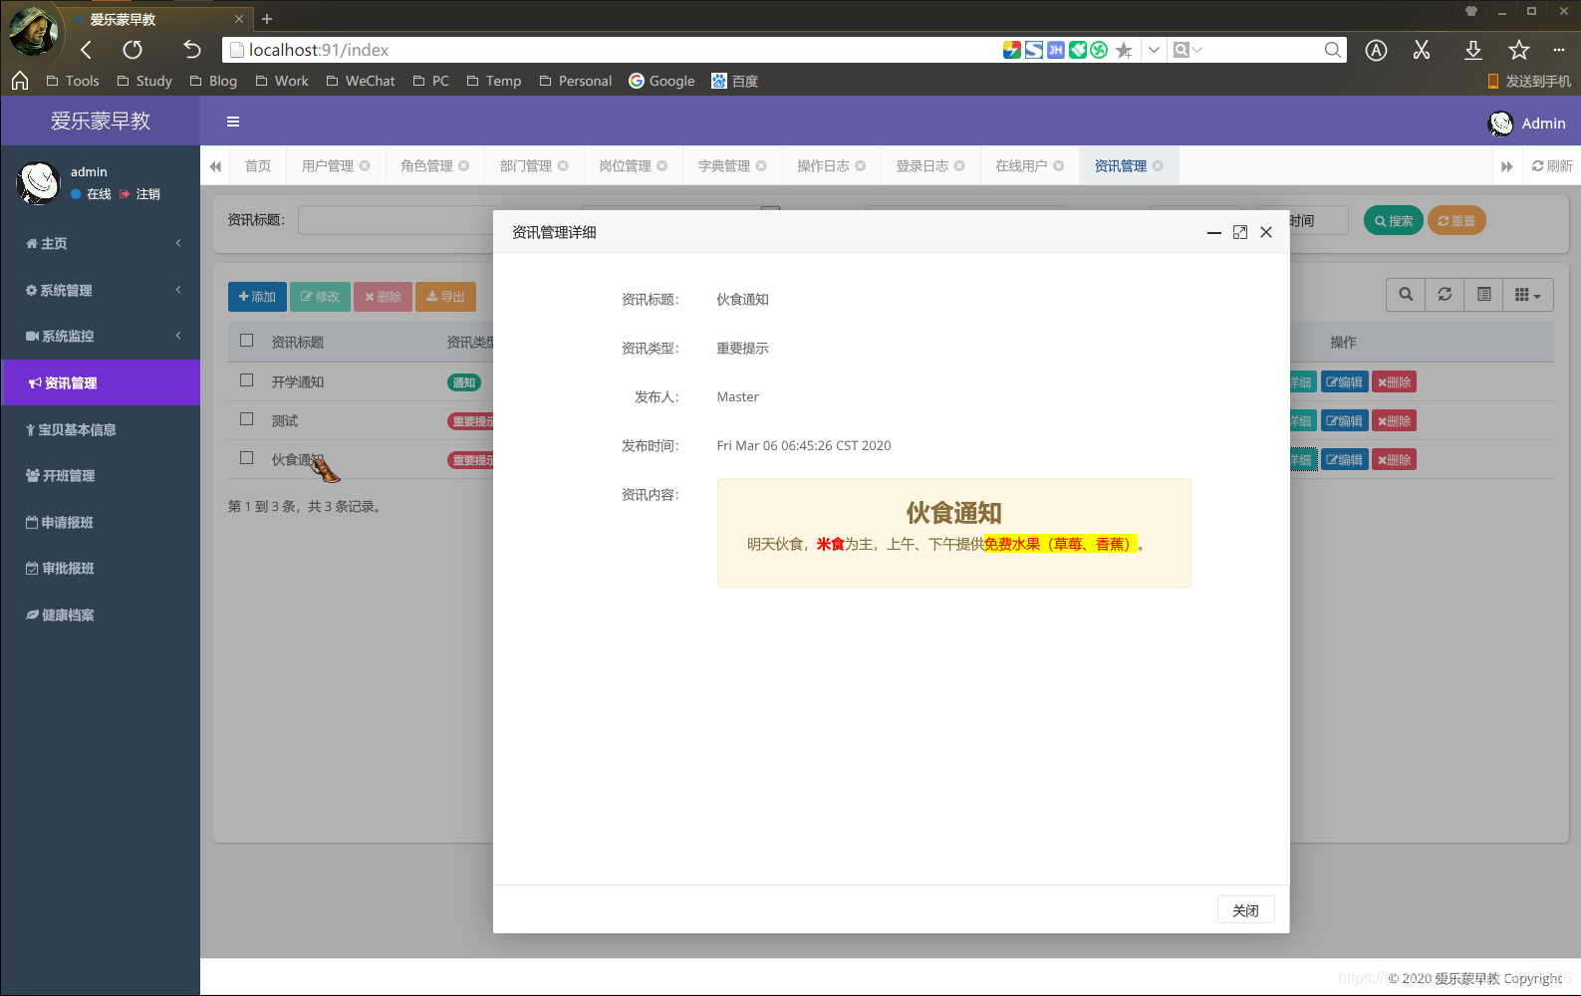This screenshot has height=996, width=1581.
Task: Click the 导出 export button
Action: (x=445, y=297)
